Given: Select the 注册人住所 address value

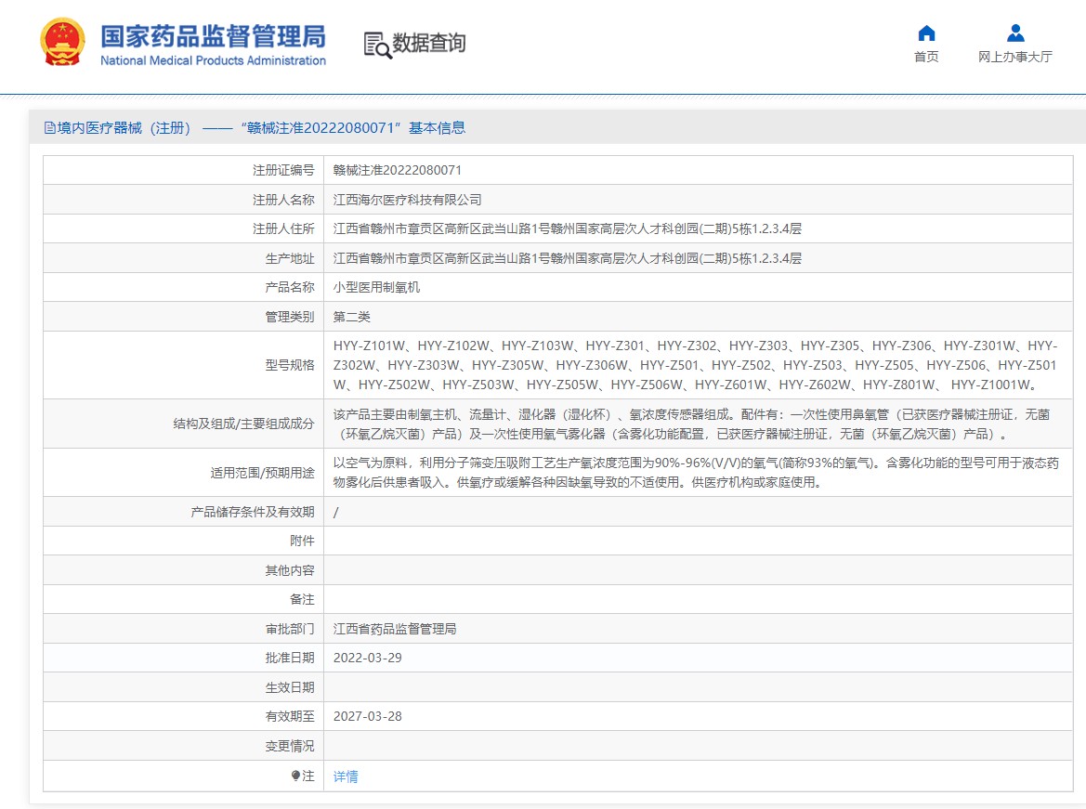Looking at the screenshot, I should click(568, 228).
